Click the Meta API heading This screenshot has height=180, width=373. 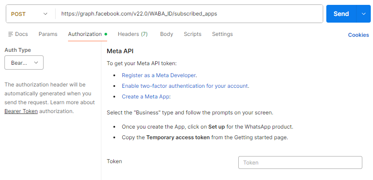[x=120, y=51]
